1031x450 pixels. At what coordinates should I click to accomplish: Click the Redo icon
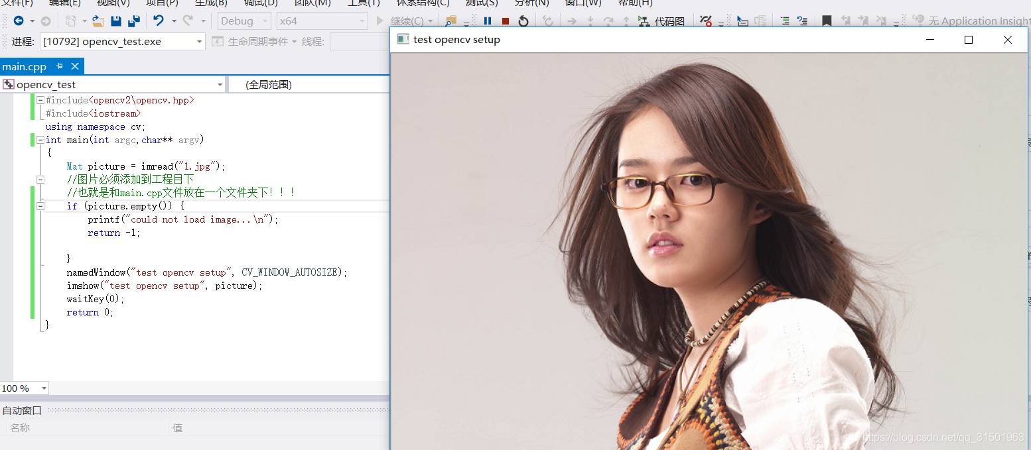click(x=188, y=21)
